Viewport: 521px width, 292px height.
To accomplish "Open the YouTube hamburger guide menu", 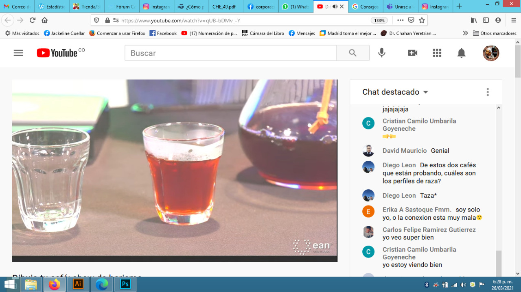I will tap(18, 53).
